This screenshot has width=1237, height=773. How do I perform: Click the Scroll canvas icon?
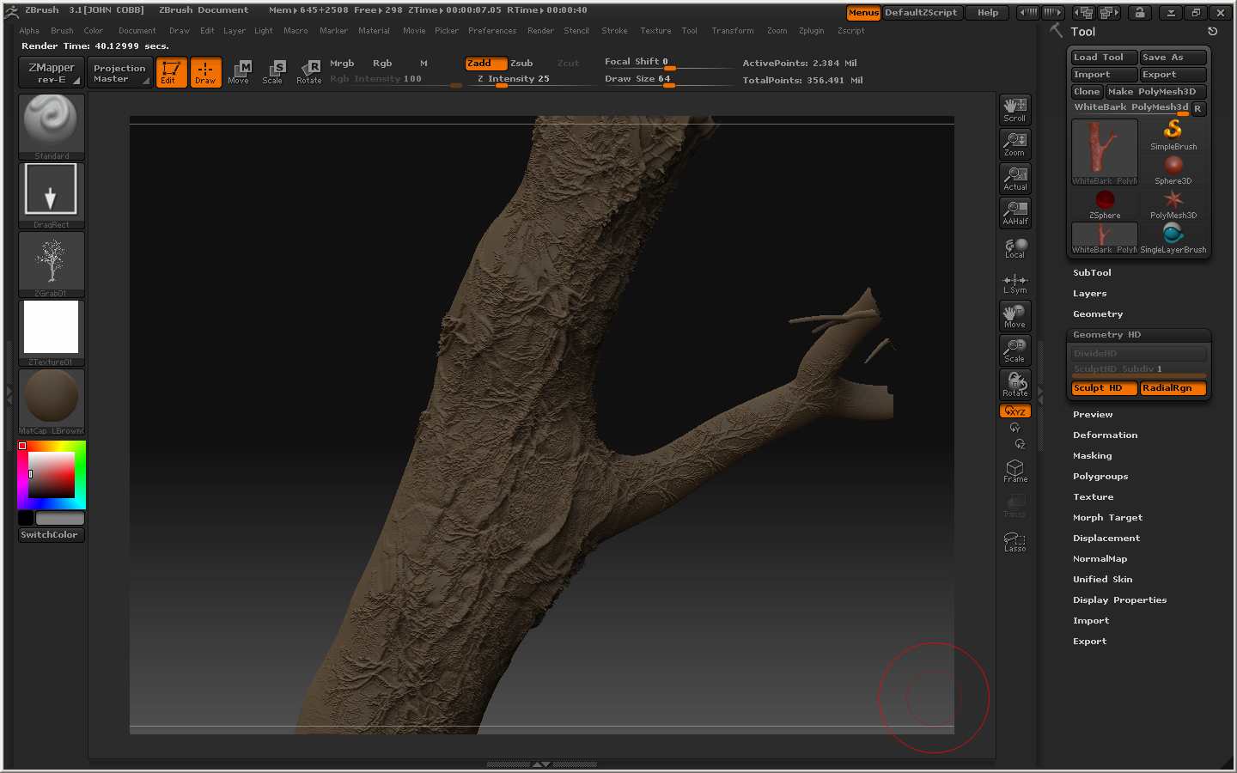pyautogui.click(x=1015, y=110)
